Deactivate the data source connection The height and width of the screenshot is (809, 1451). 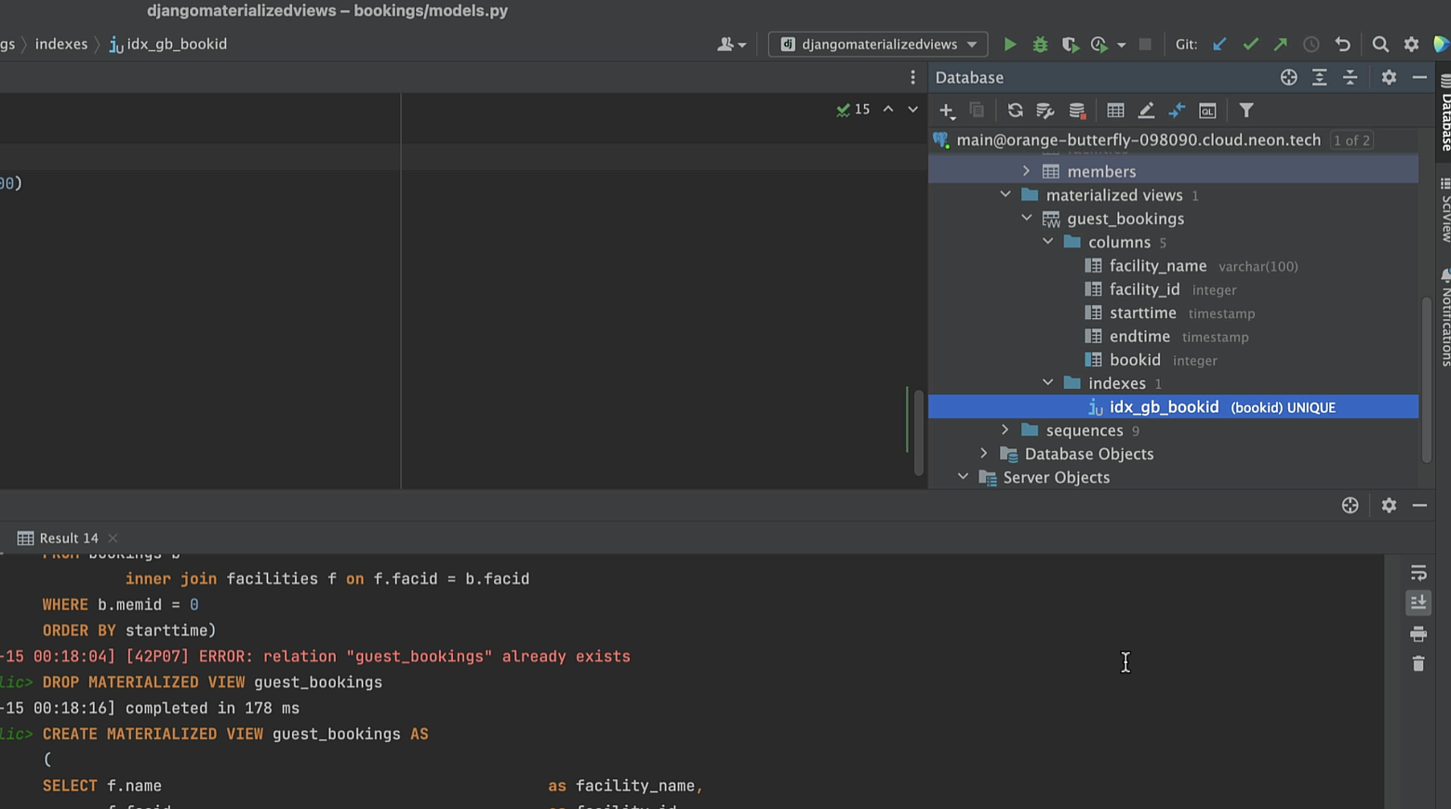pyautogui.click(x=1077, y=111)
